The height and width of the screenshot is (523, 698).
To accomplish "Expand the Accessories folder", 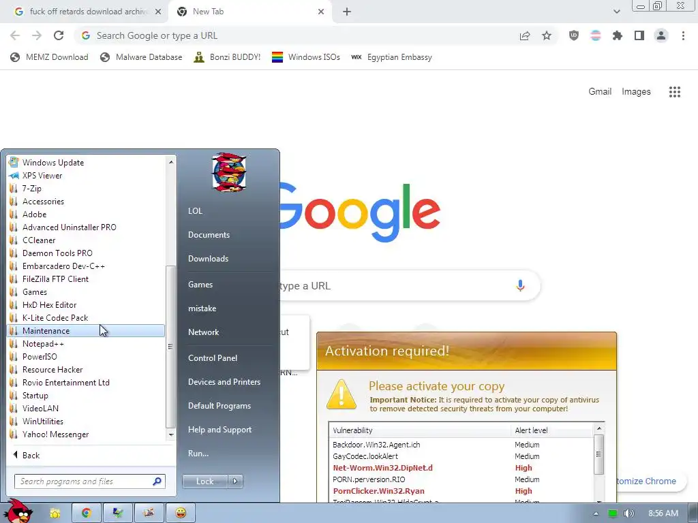I will point(85,202).
